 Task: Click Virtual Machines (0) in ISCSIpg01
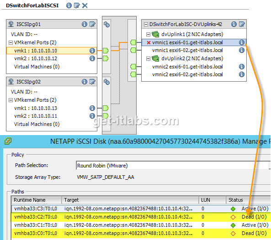[37, 67]
